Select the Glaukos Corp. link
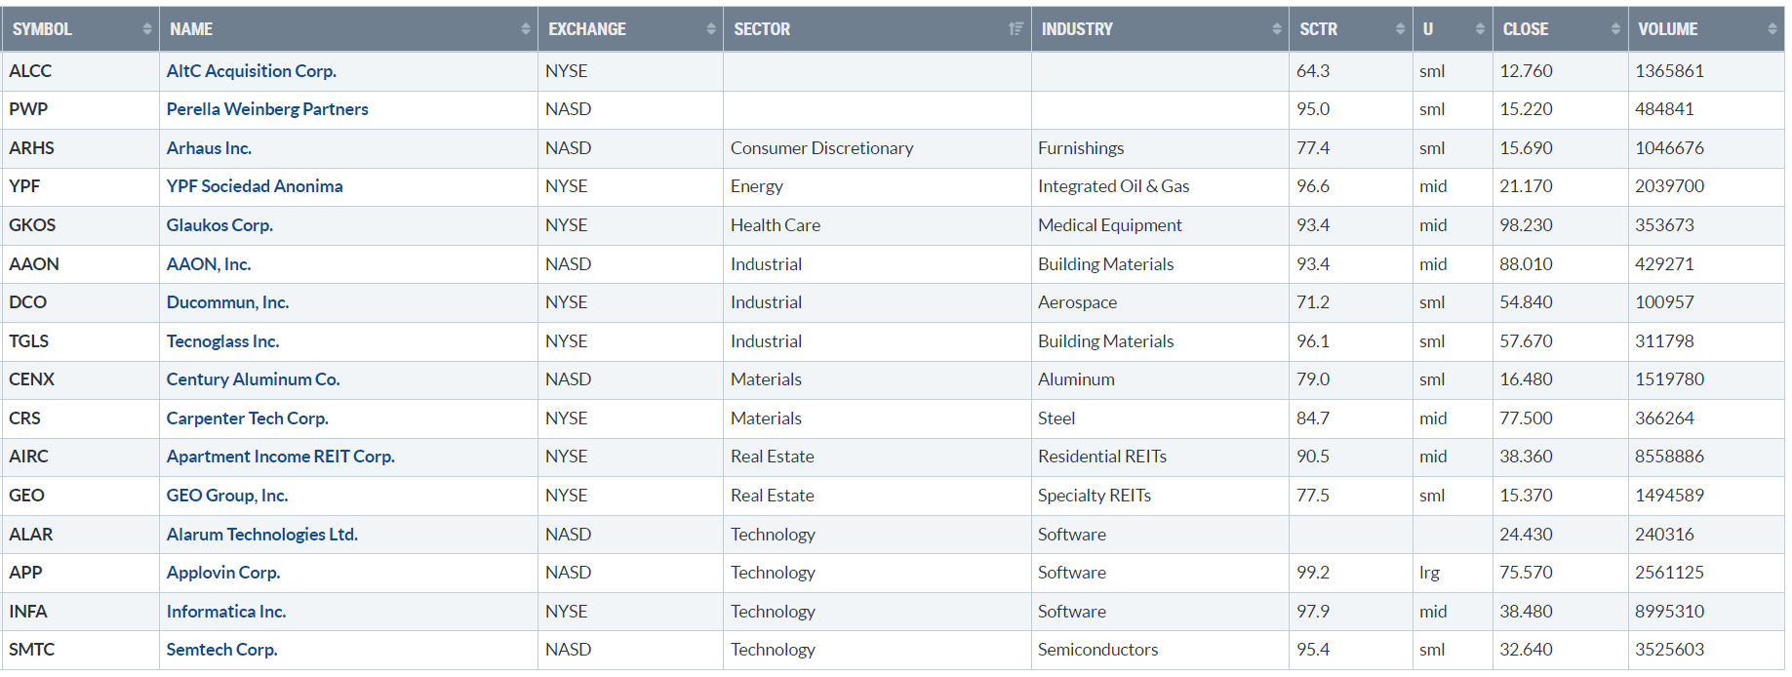 [x=219, y=225]
